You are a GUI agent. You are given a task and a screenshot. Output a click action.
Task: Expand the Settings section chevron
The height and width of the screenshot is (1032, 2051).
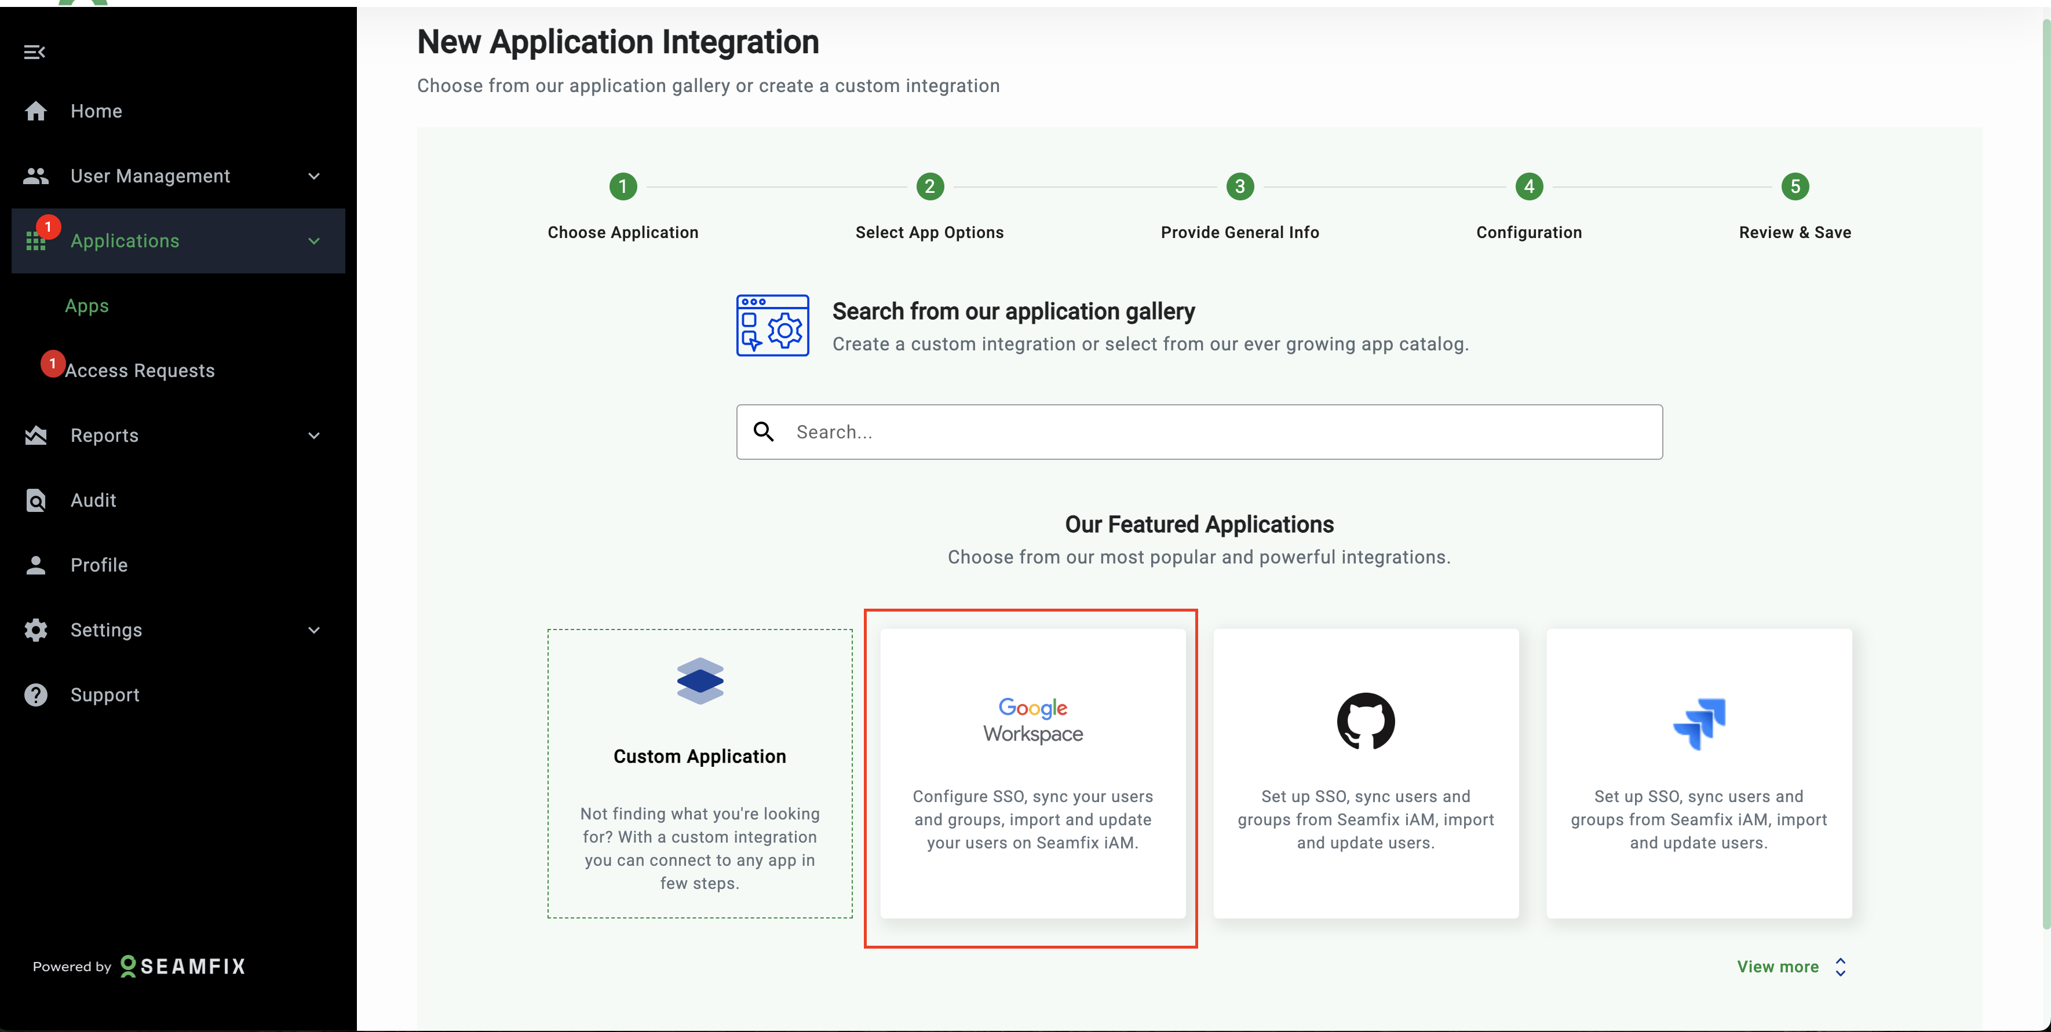(x=315, y=630)
